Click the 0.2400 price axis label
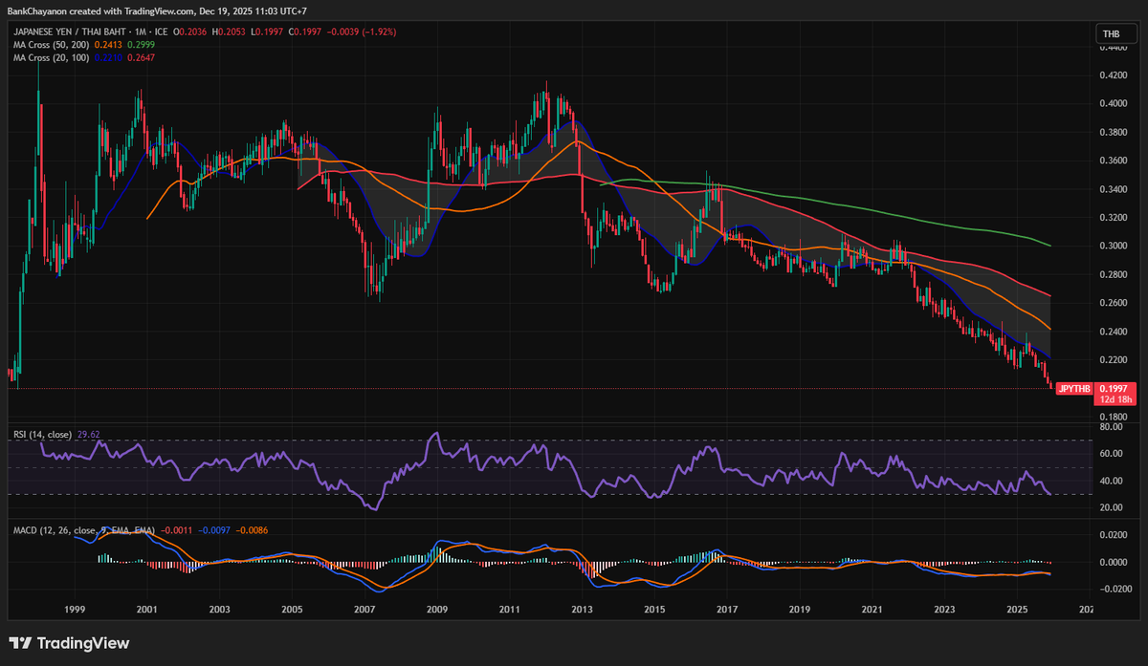Viewport: 1148px width, 666px height. click(1112, 332)
